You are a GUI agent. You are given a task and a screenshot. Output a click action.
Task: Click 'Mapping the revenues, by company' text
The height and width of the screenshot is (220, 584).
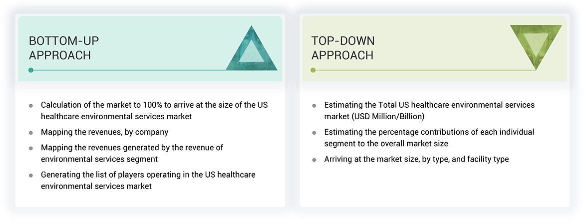point(104,132)
